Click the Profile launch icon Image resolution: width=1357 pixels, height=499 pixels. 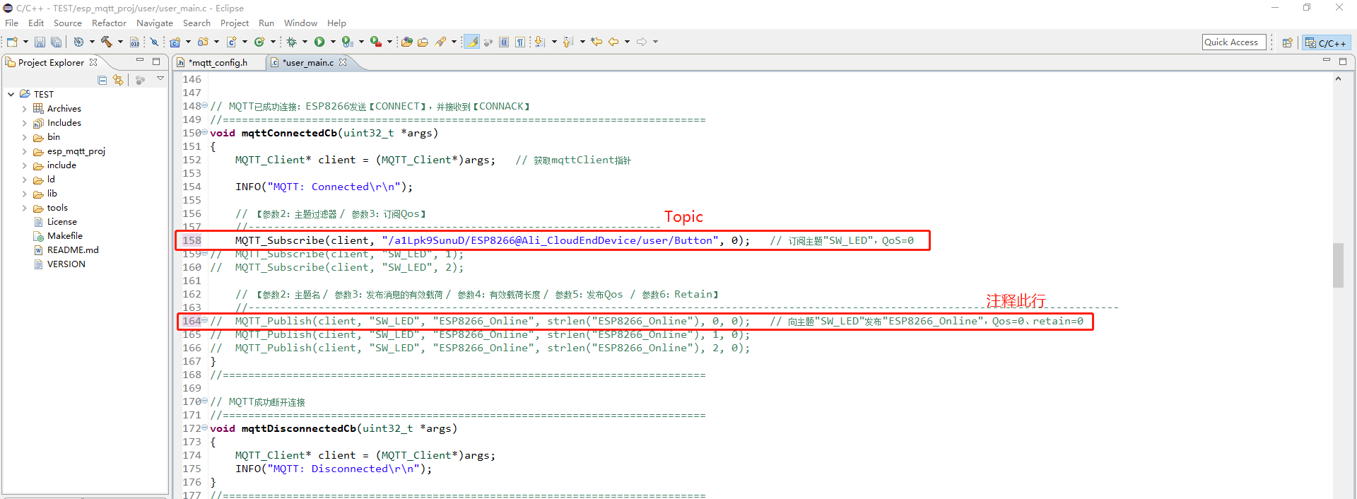(x=347, y=42)
